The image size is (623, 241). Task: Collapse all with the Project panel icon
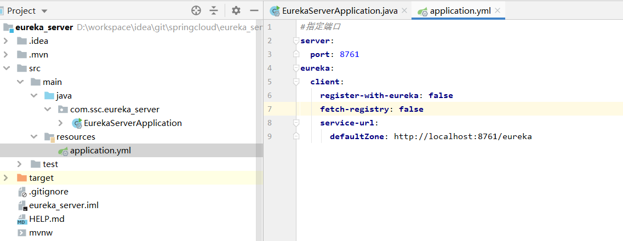[214, 11]
